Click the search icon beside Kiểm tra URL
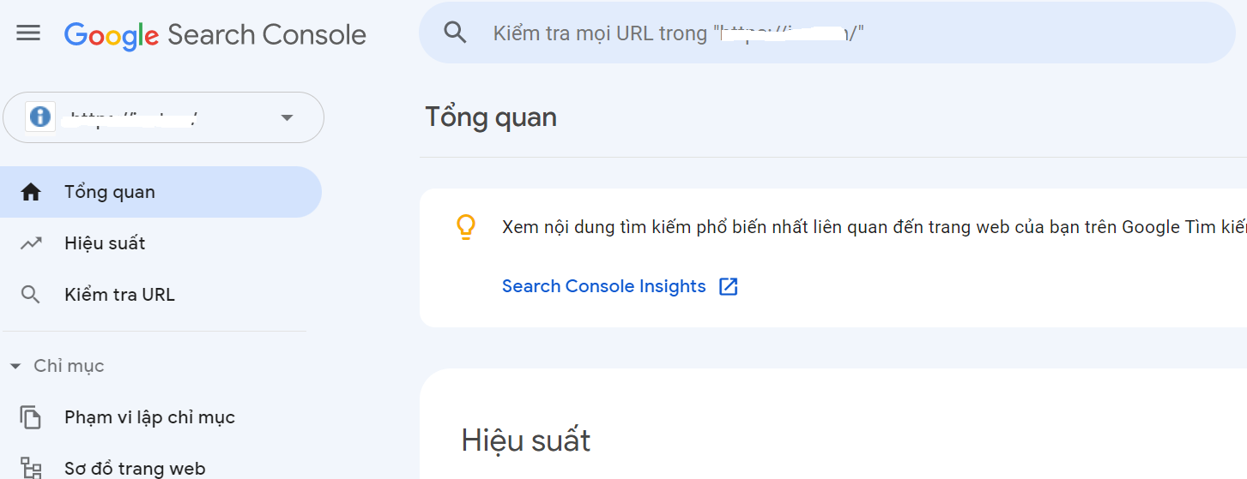 click(x=31, y=295)
